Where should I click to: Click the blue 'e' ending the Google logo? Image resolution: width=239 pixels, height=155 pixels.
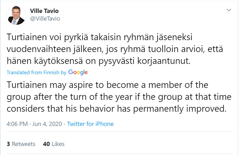(x=86, y=73)
